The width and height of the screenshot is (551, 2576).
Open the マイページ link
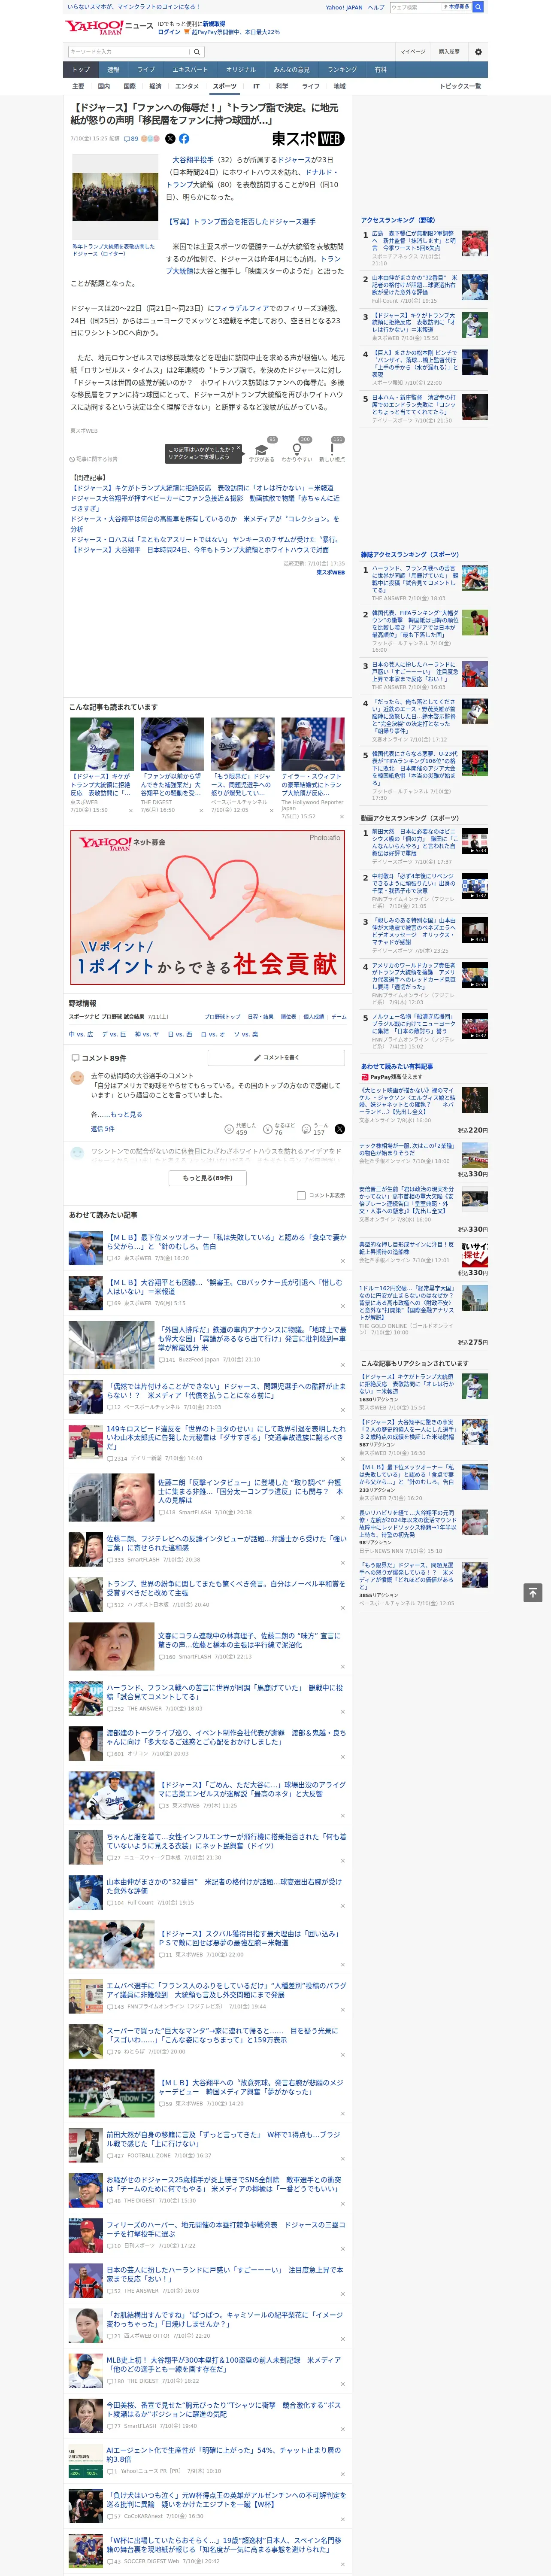pos(413,52)
